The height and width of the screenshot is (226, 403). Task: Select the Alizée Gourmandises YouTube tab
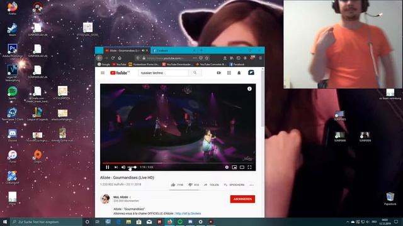[x=125, y=50]
